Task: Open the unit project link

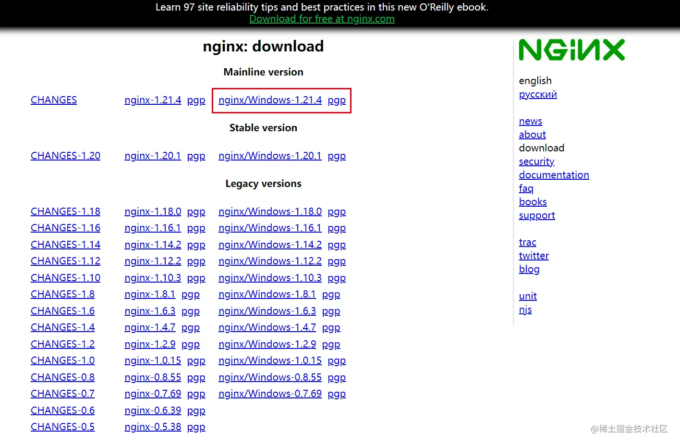Action: [528, 296]
